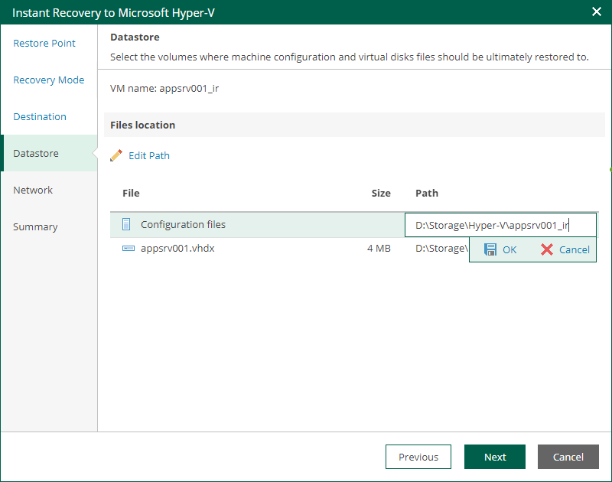612x482 pixels.
Task: Open the Summary step
Action: [x=35, y=226]
